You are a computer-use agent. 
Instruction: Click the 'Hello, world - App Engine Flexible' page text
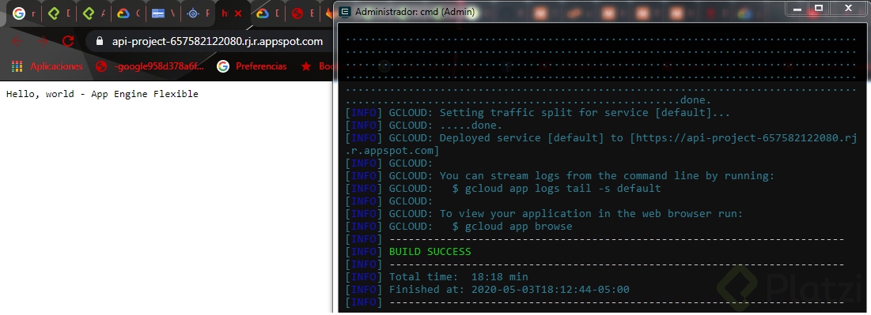(102, 94)
